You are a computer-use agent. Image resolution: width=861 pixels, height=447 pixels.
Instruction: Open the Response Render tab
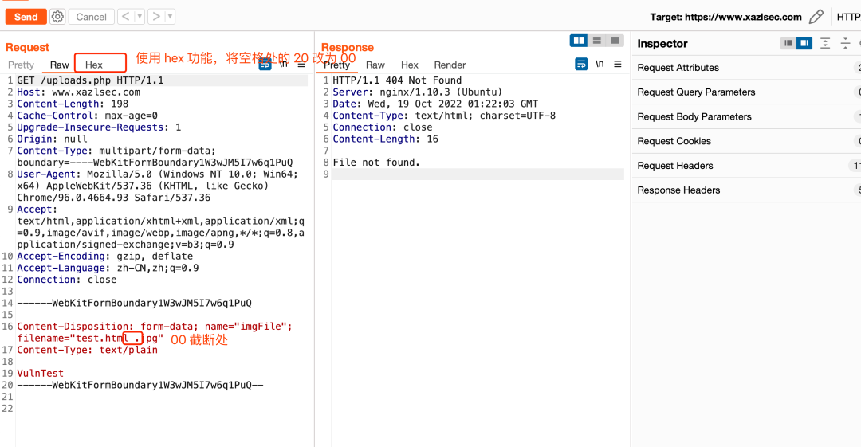click(x=450, y=65)
